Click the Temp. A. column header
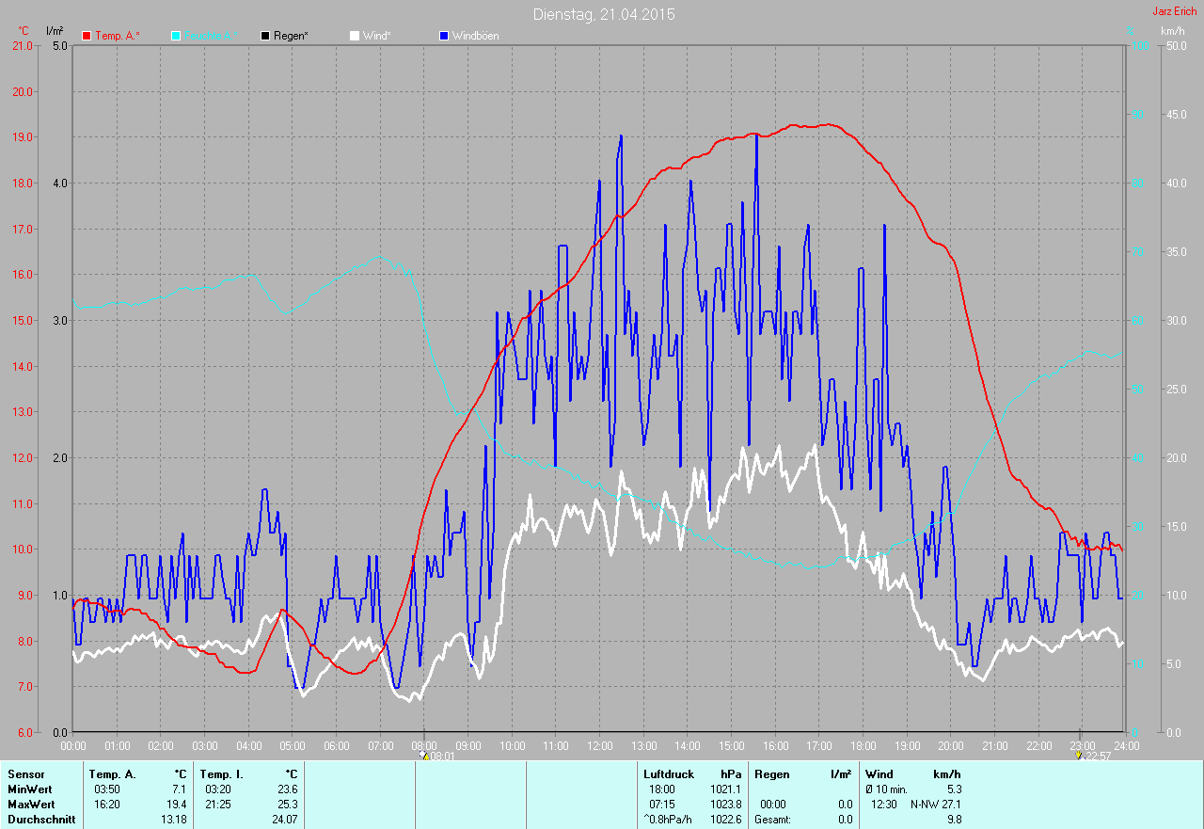 pos(113,774)
